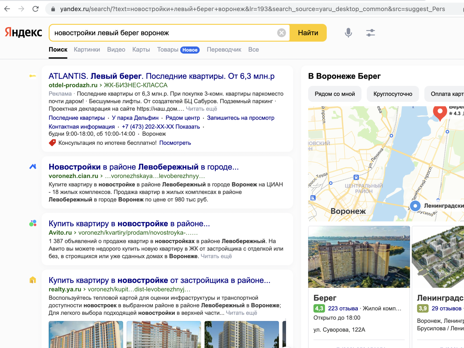
Task: Click the 3,9 rating badge
Action: (423, 309)
